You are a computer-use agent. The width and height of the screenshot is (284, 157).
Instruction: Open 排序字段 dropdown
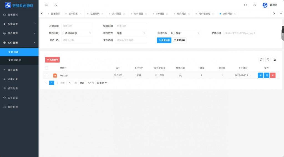coord(77,33)
